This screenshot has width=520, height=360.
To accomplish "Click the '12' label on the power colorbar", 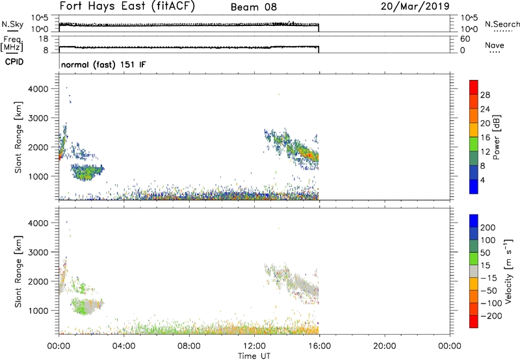I will pyautogui.click(x=485, y=152).
